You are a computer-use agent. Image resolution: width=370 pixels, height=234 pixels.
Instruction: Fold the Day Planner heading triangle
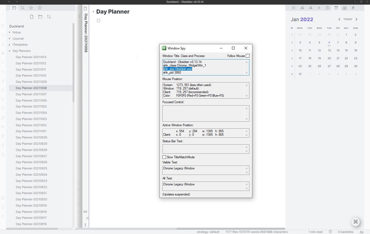click(x=93, y=12)
